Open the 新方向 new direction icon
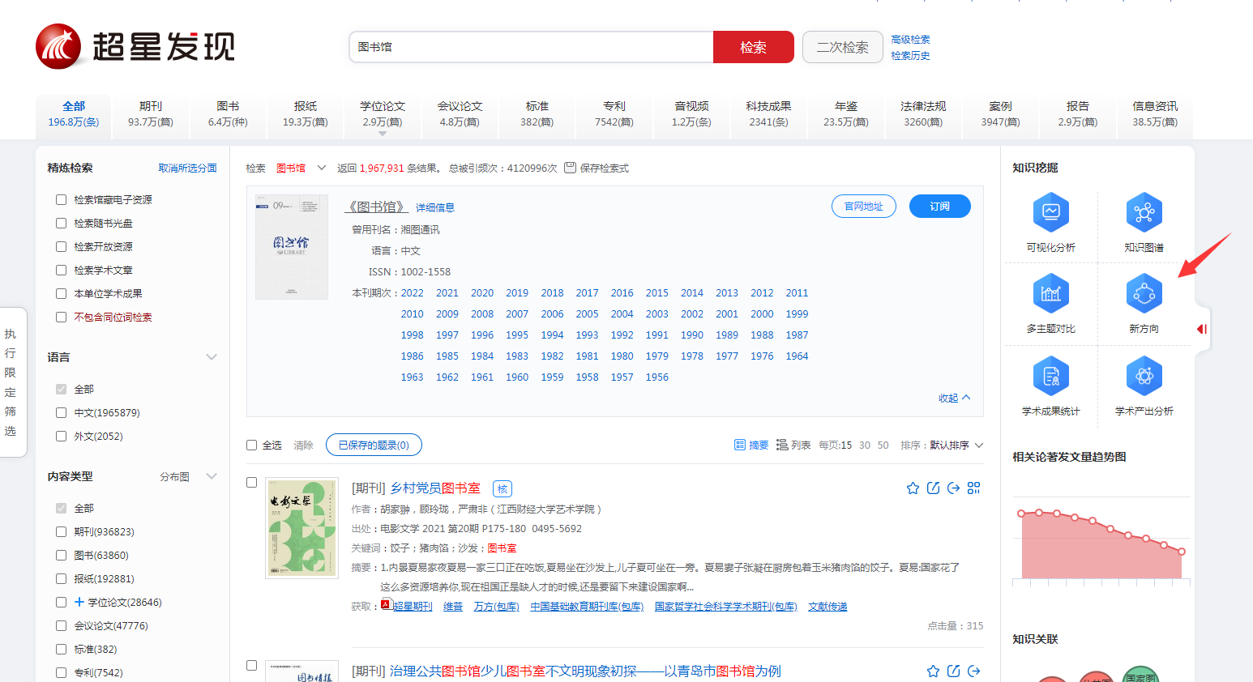The width and height of the screenshot is (1253, 682). [1144, 293]
